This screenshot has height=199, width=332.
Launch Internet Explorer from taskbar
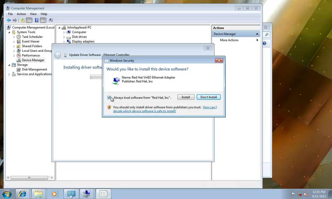[x=23, y=194]
